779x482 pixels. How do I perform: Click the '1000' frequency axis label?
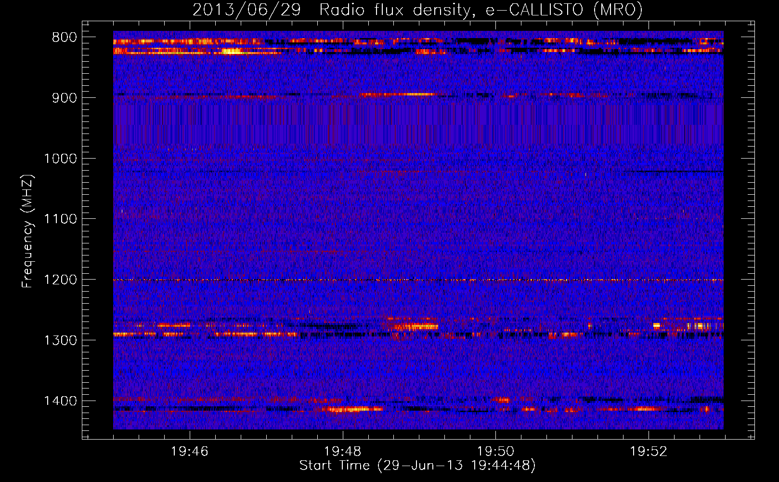pyautogui.click(x=60, y=159)
